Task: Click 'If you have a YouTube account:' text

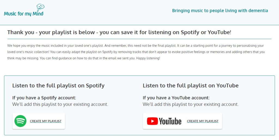Action: (x=176, y=98)
